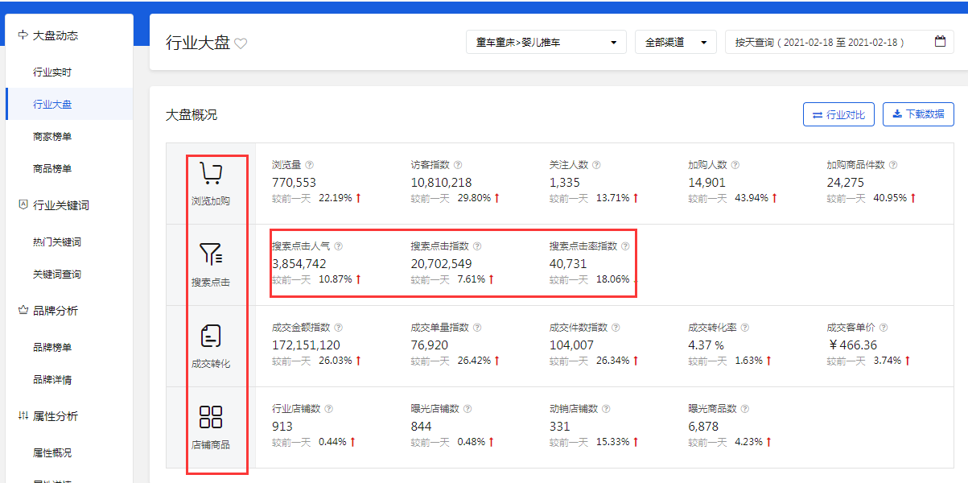Open 商家榜单 in the sidebar

[x=52, y=137]
